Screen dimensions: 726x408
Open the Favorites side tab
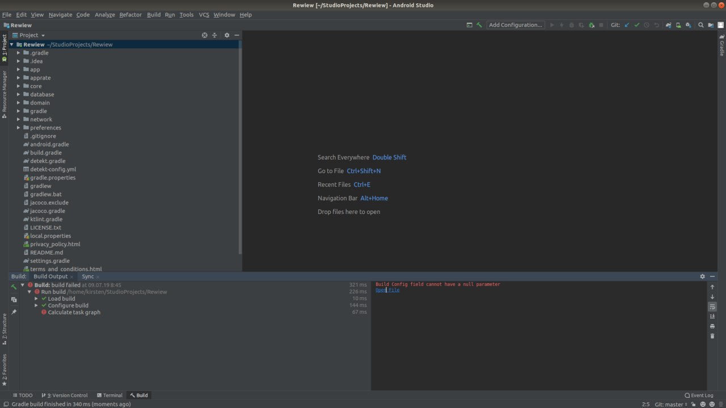pos(4,370)
